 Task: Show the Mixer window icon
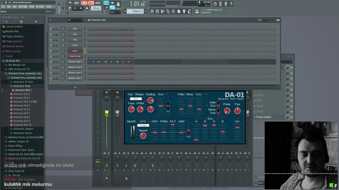click(x=173, y=11)
